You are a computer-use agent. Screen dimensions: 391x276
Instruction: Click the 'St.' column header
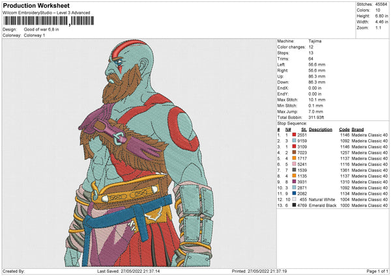pos(304,130)
